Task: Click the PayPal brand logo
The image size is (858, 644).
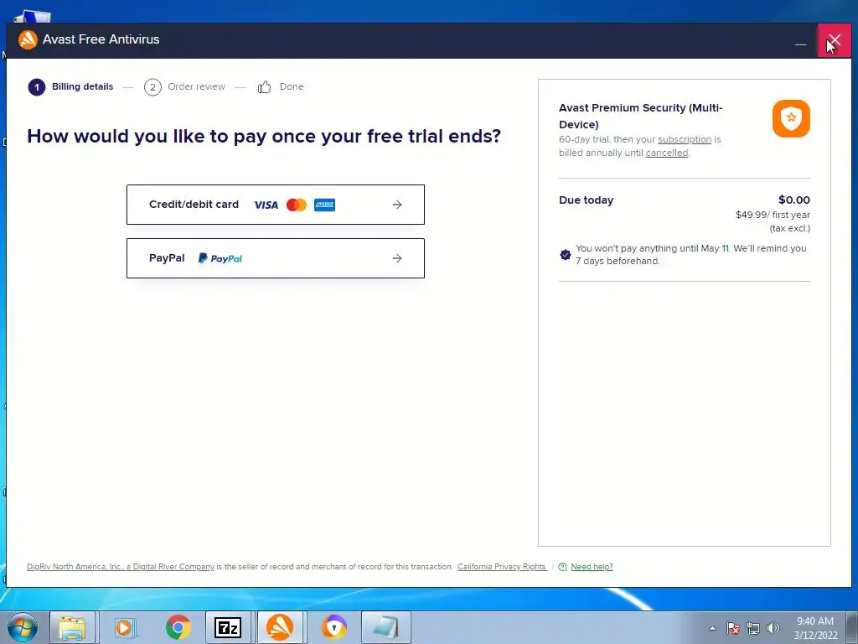Action: pyautogui.click(x=220, y=258)
